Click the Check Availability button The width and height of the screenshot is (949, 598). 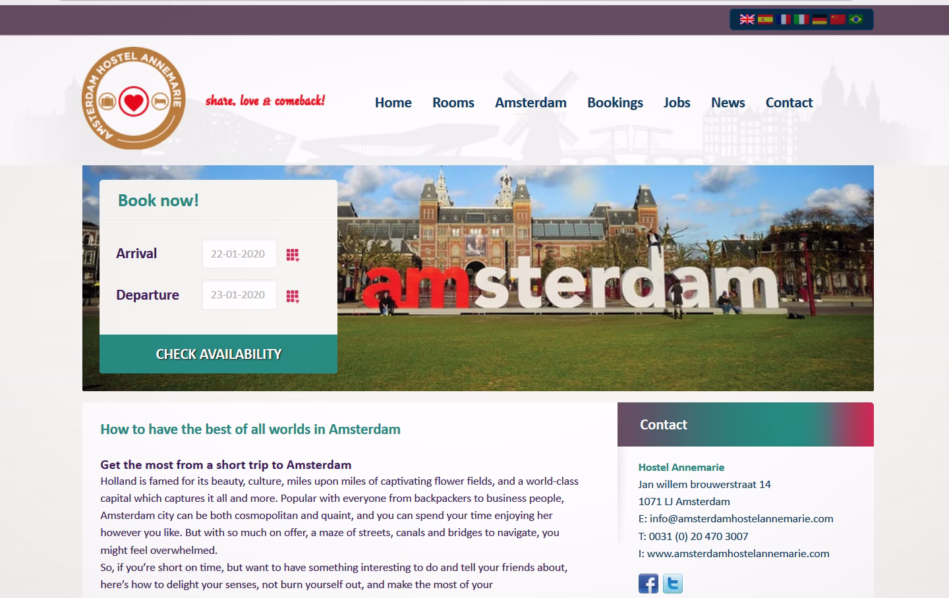tap(218, 354)
